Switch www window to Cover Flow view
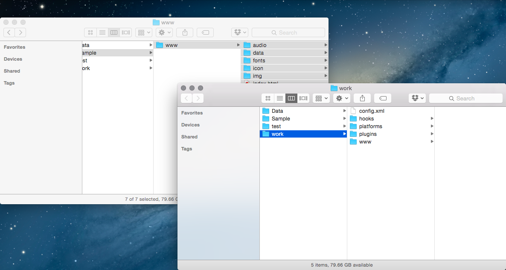506x270 pixels. [x=126, y=32]
